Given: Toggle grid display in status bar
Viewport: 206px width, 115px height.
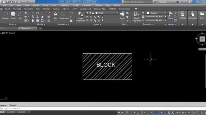Looking at the screenshot, I should point(127,112).
